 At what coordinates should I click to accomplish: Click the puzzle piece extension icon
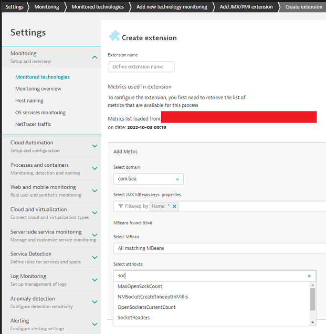pos(114,36)
